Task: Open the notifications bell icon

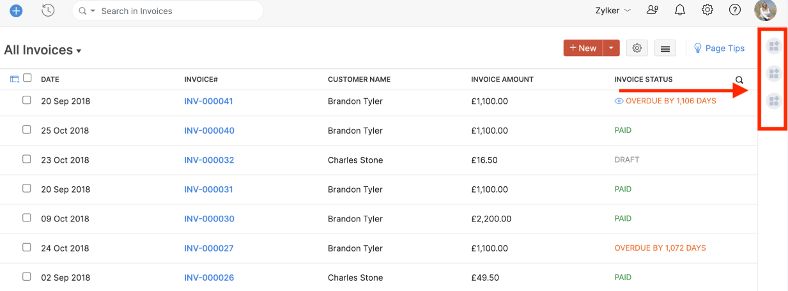Action: [680, 10]
